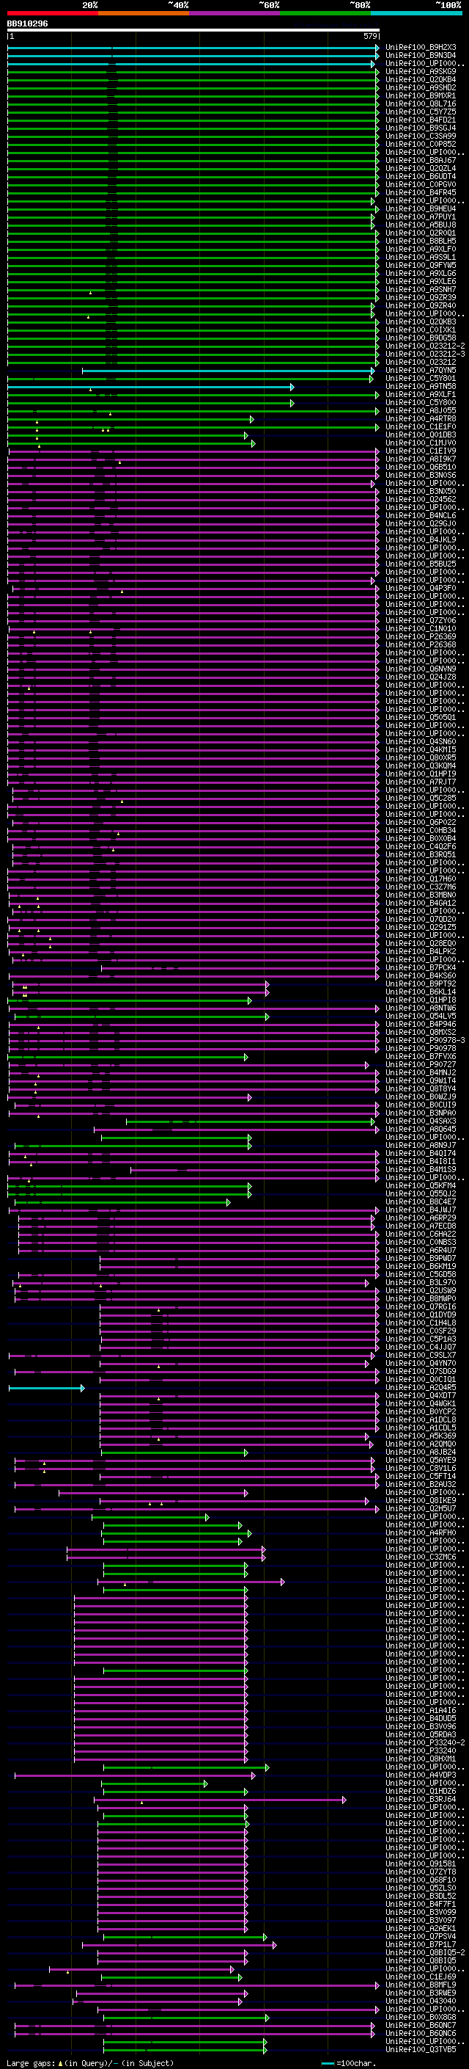Select the UniRef100_Q24562 label
Image resolution: width=469 pixels, height=2069 pixels.
[421, 500]
